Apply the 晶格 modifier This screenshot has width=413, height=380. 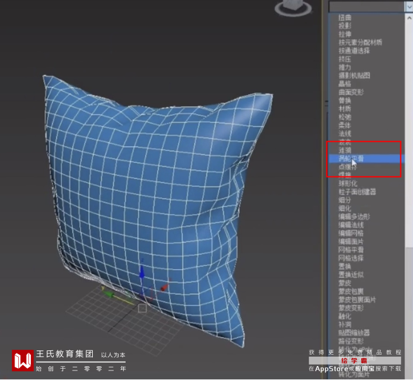point(345,84)
